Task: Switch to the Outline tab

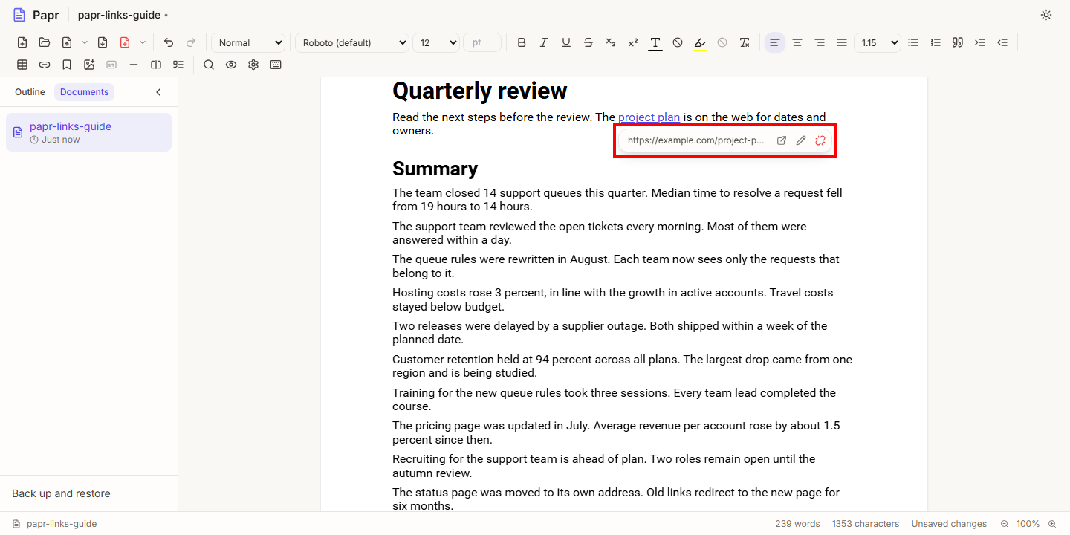Action: coord(30,92)
